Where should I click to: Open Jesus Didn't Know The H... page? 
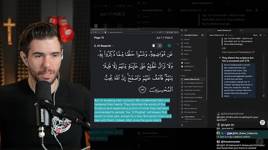coord(193,87)
